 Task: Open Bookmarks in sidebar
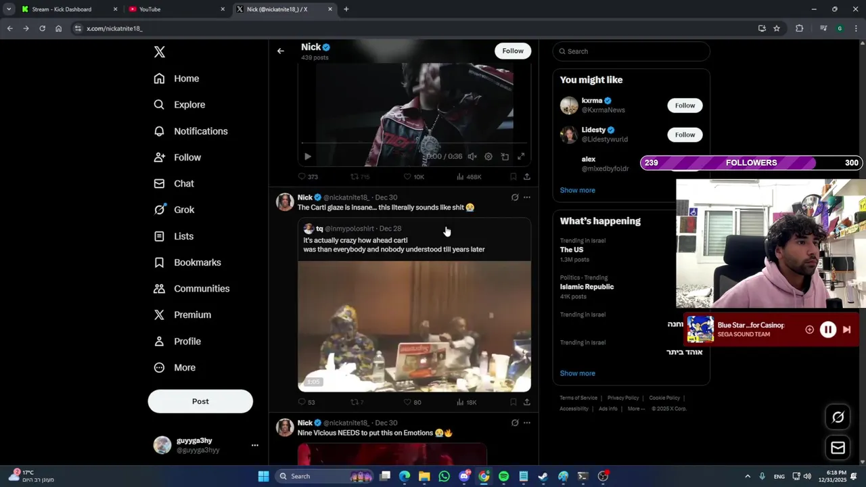tap(187, 262)
